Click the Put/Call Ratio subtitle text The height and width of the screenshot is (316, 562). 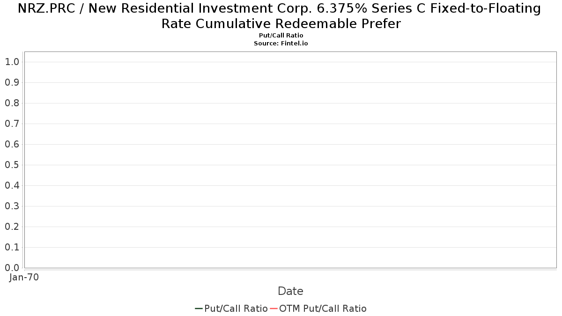pyautogui.click(x=281, y=36)
